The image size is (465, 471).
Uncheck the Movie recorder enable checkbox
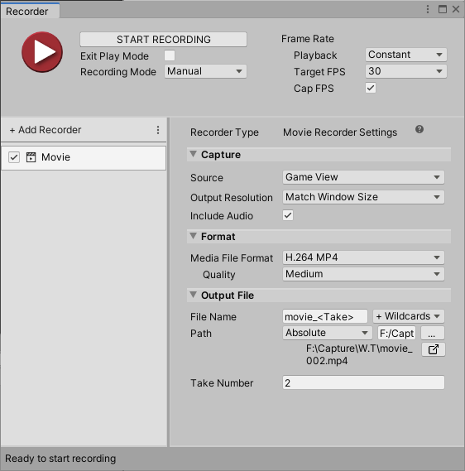(14, 157)
